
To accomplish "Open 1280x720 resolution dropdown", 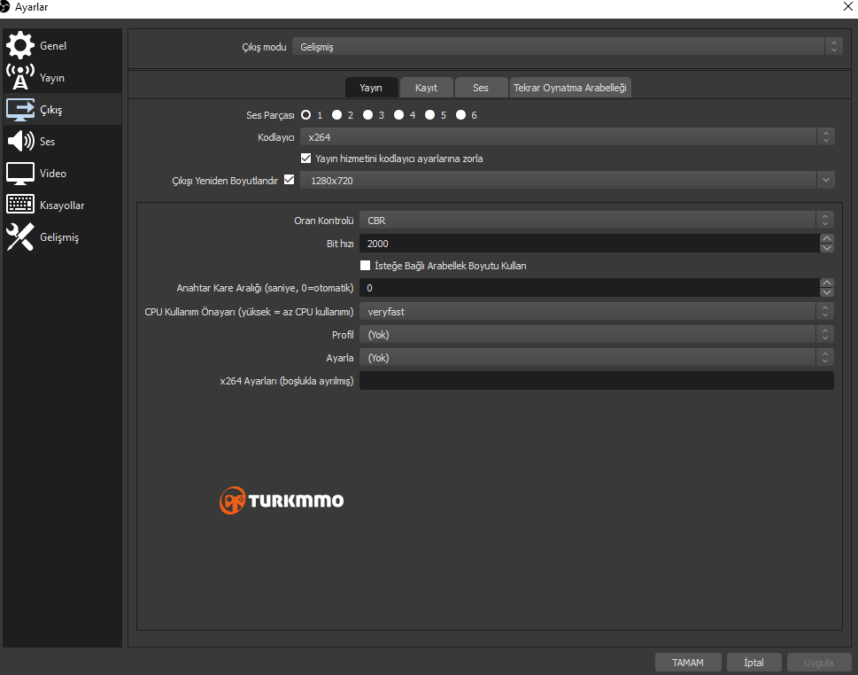I will [568, 180].
